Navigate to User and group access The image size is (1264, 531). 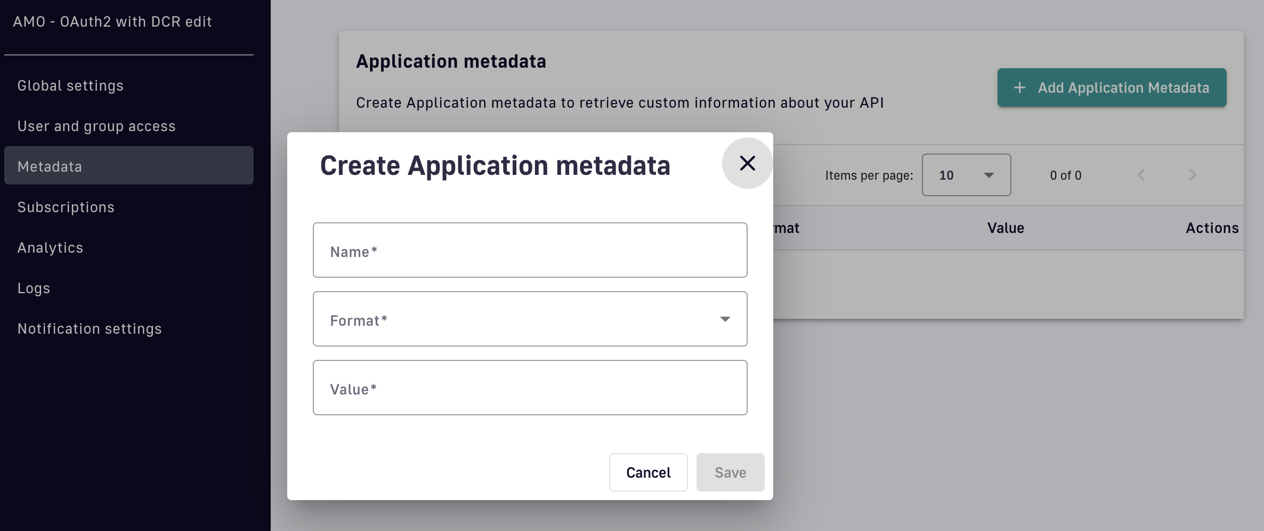pyautogui.click(x=96, y=126)
